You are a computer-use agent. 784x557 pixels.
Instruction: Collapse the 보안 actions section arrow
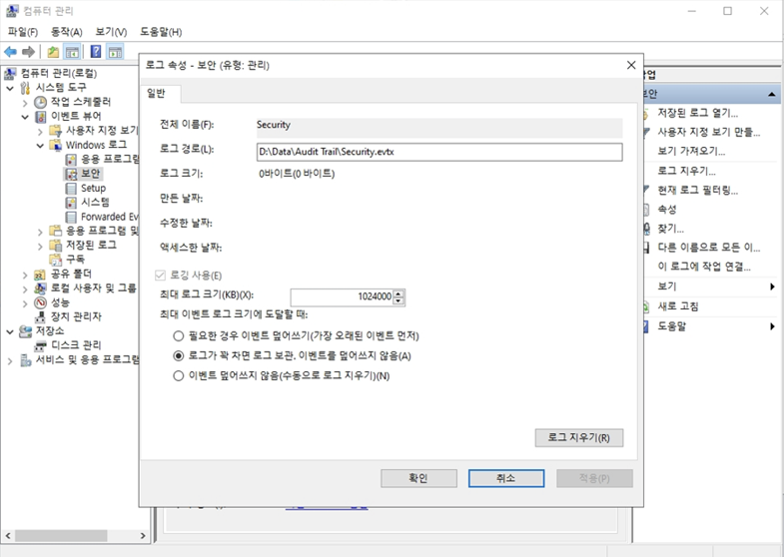pos(771,94)
